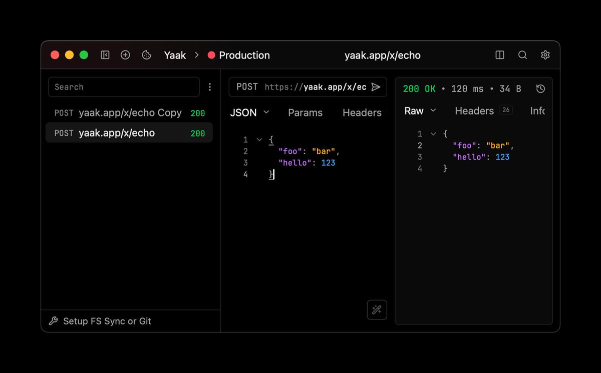601x373 pixels.
Task: Open the cookie jar icon
Action: click(146, 55)
